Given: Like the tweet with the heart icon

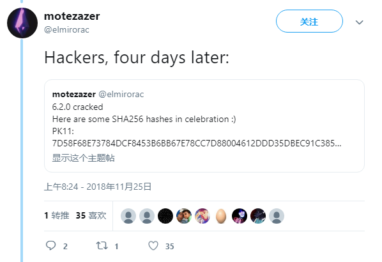Looking at the screenshot, I should pos(153,245).
